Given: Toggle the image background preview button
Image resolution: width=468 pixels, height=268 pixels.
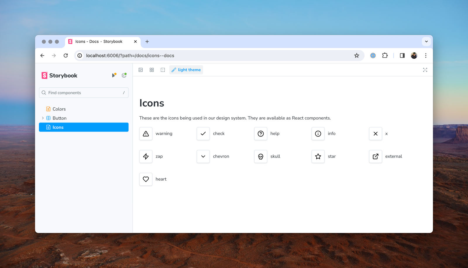Looking at the screenshot, I should coord(141,70).
